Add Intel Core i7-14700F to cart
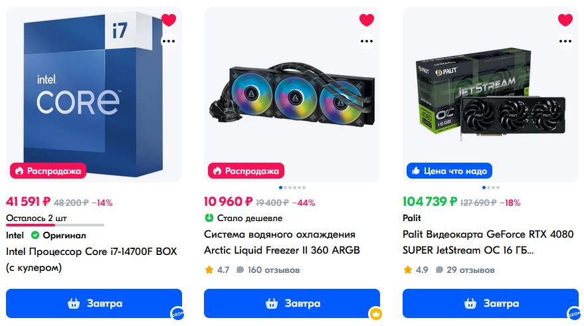The image size is (584, 326). point(94,303)
